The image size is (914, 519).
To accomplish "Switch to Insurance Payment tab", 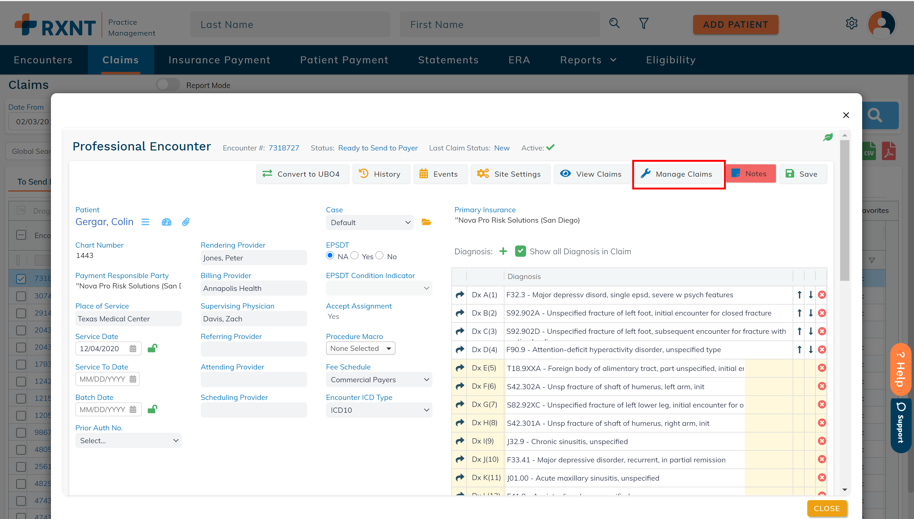I will pos(219,60).
